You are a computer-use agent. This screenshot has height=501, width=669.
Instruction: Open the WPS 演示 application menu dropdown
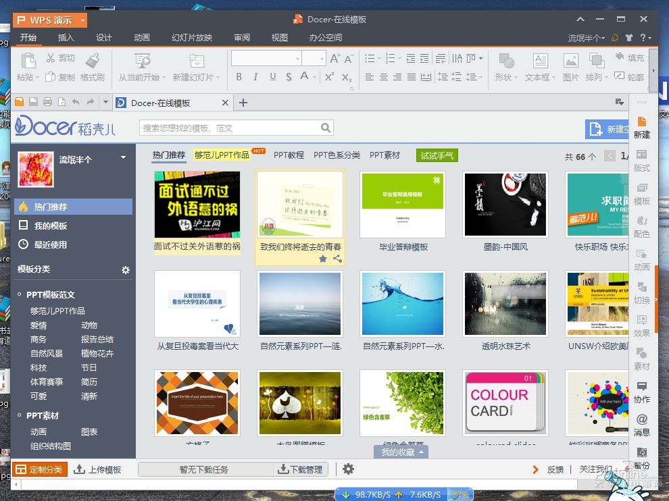83,21
